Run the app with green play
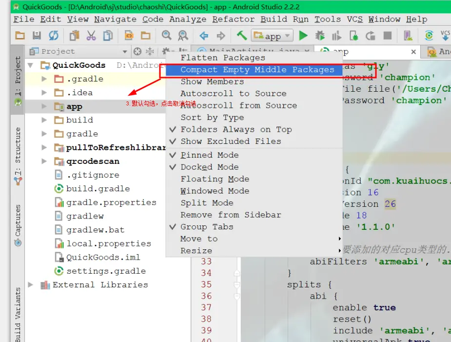Screen dimensions: 451x342 point(303,36)
